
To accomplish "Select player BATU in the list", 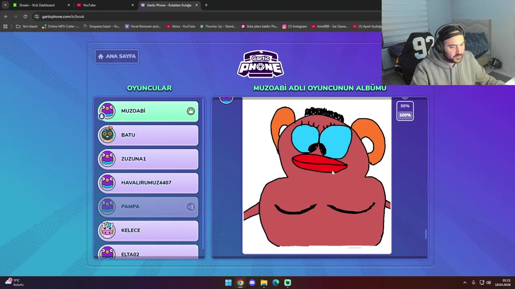I will (x=148, y=135).
